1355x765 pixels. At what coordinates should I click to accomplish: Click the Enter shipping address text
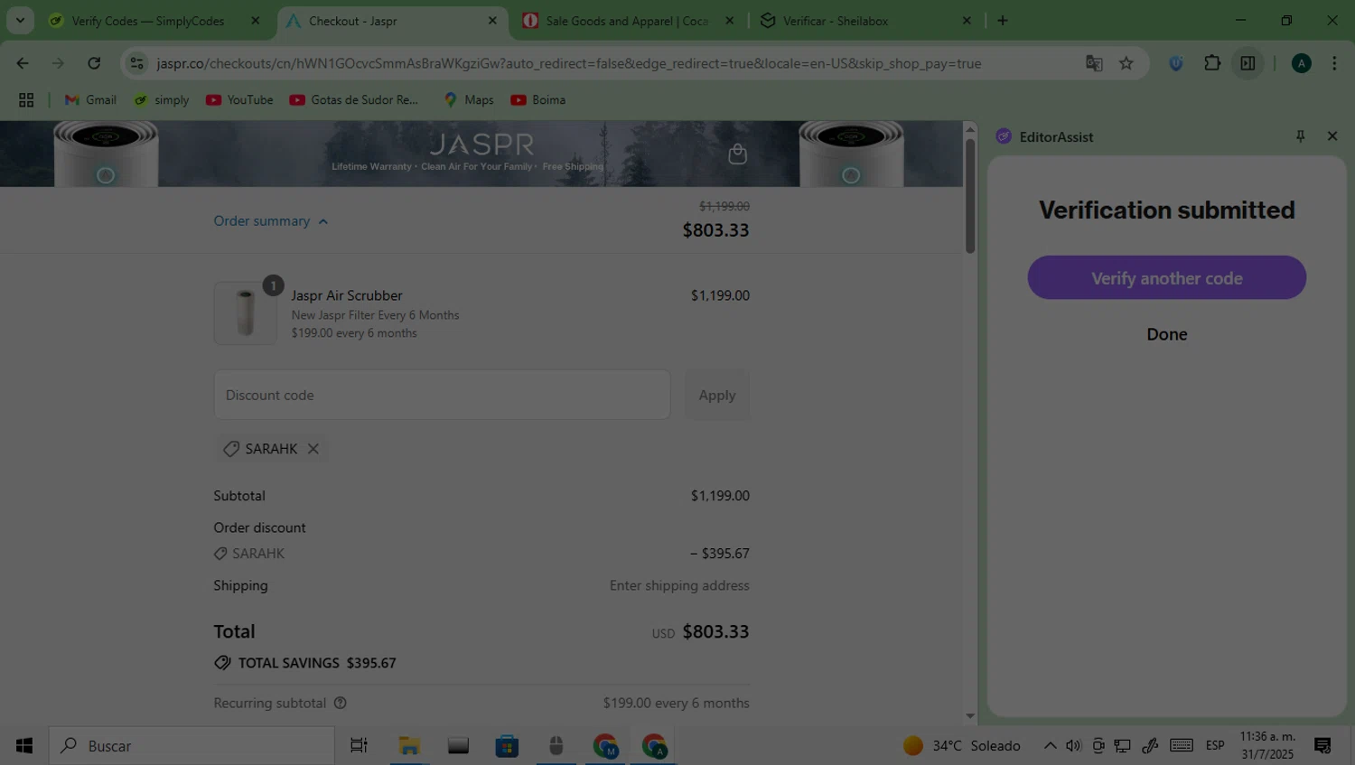point(679,585)
